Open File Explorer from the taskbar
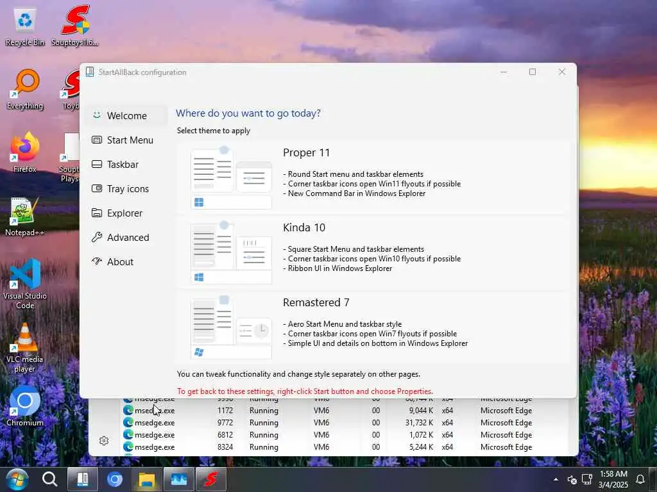The height and width of the screenshot is (492, 657). (x=147, y=479)
